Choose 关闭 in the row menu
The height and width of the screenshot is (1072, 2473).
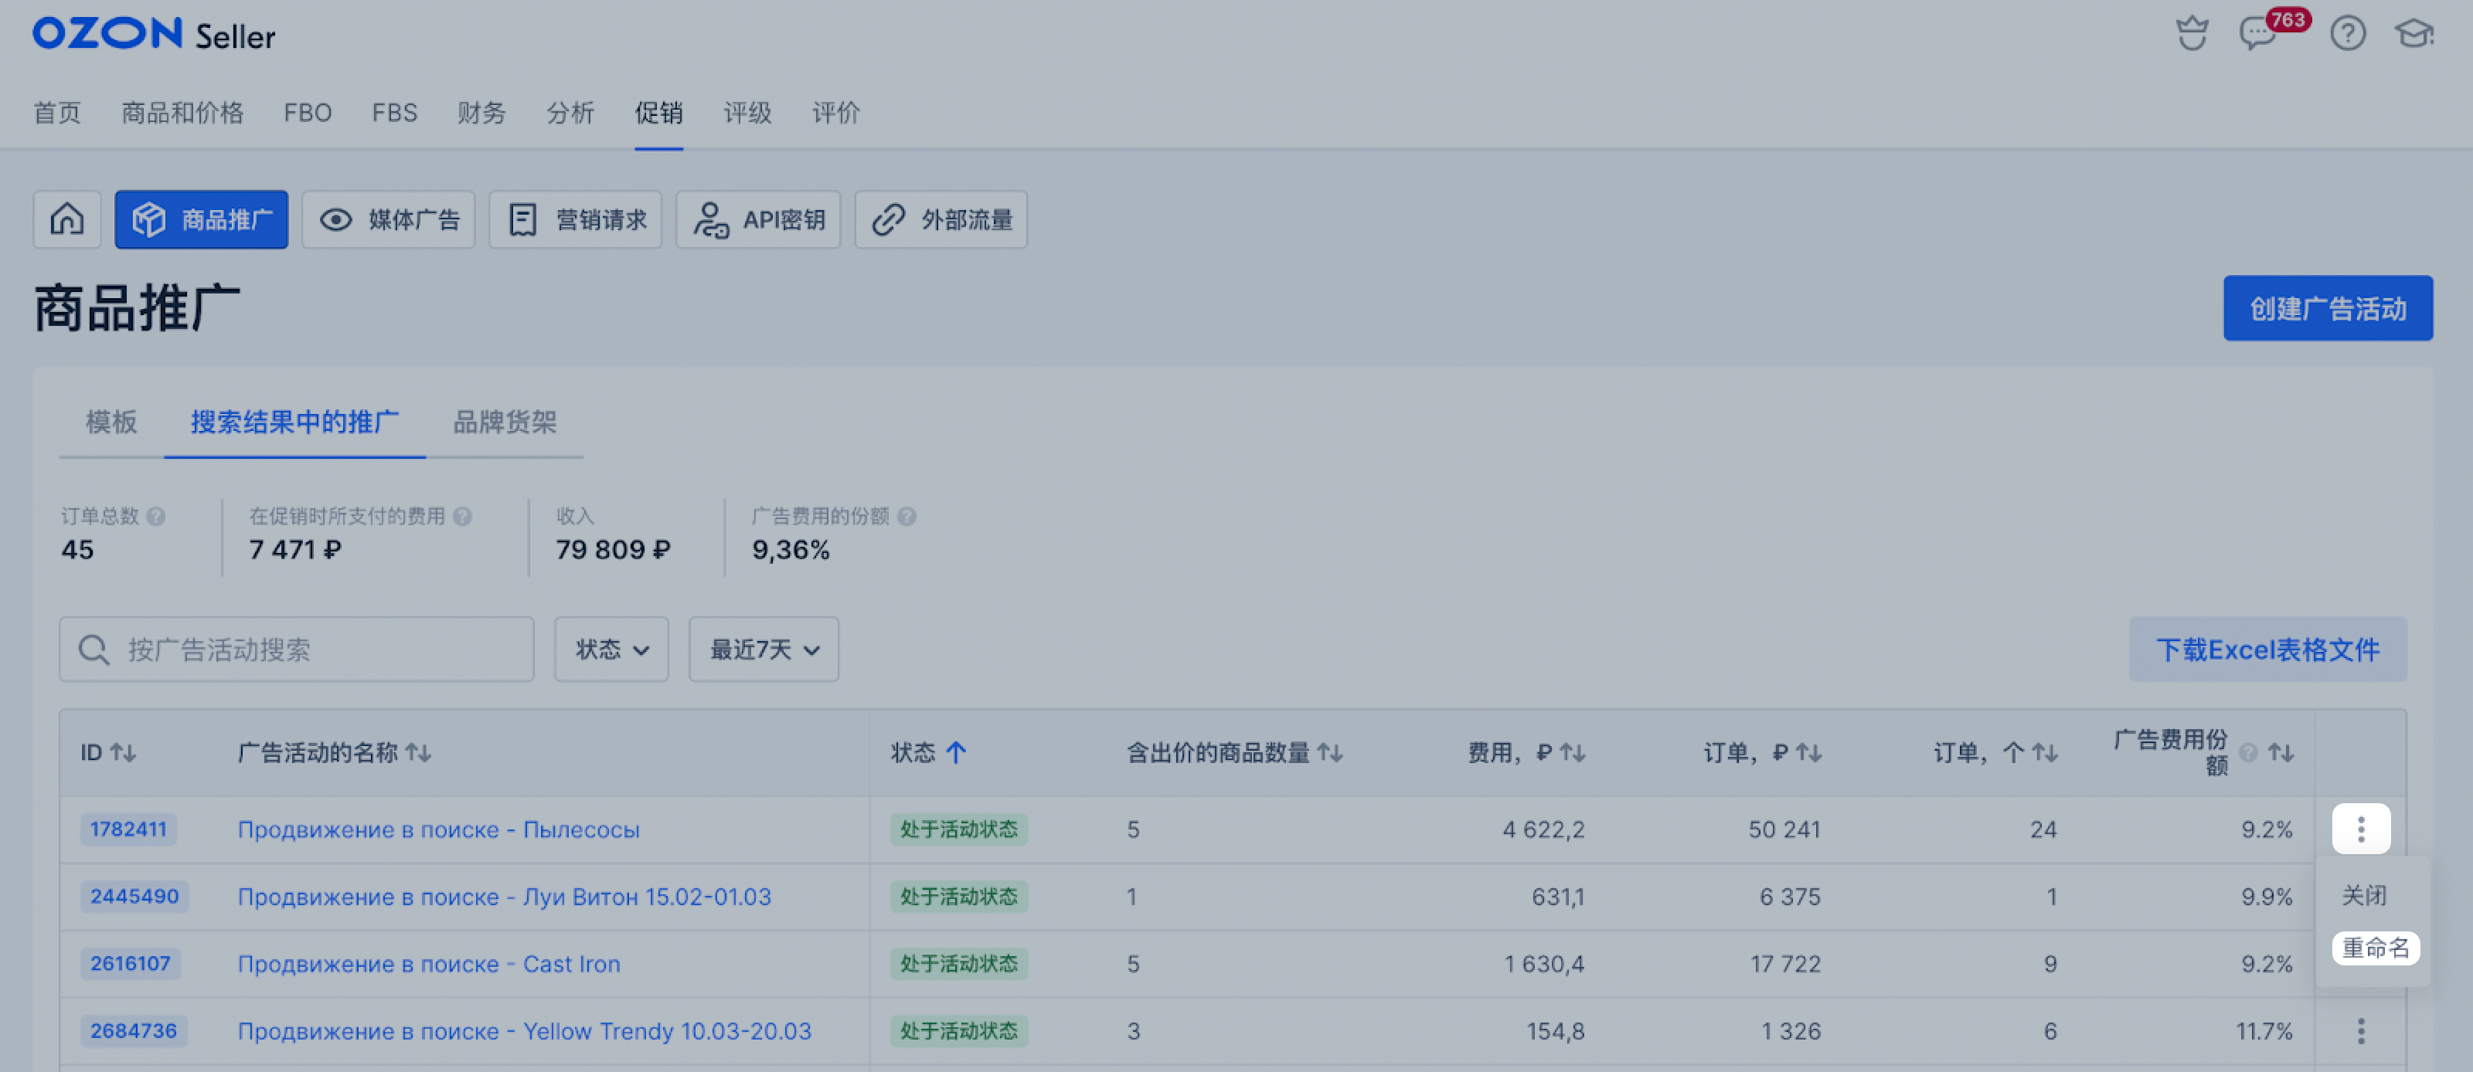(x=2363, y=895)
